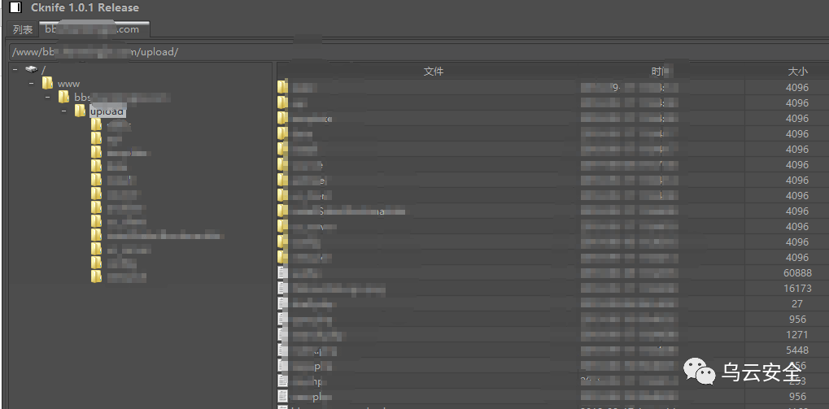
Task: Click file icon in the 5448 row
Action: click(283, 350)
